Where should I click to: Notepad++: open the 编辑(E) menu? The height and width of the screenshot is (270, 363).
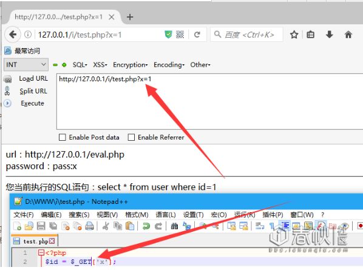pyautogui.click(x=51, y=215)
